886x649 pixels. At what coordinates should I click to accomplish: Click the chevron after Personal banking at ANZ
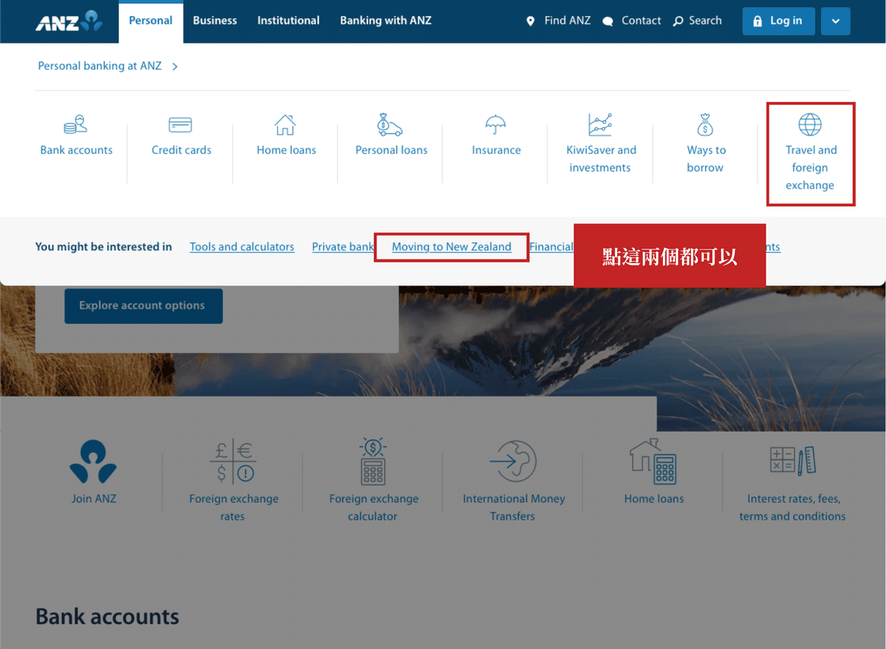(175, 66)
